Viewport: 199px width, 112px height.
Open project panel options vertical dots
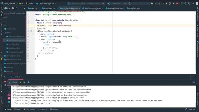point(21,8)
